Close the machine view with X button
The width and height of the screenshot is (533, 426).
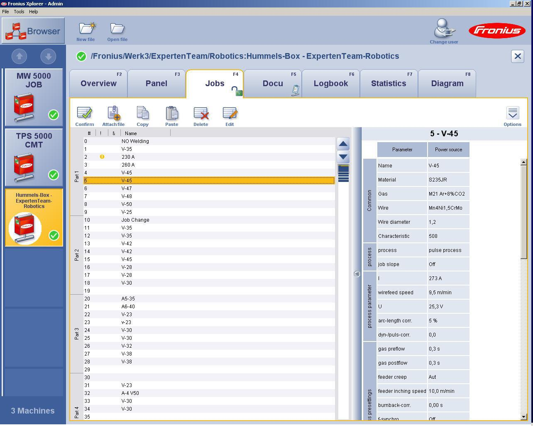(x=518, y=56)
